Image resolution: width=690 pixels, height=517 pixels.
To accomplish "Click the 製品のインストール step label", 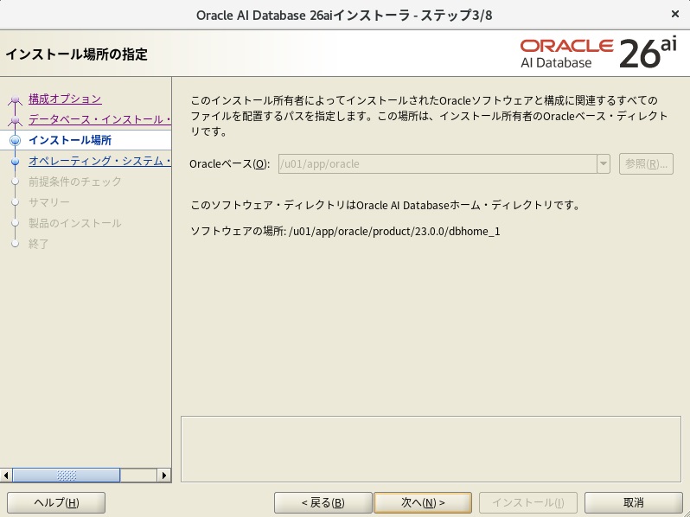I will point(75,223).
